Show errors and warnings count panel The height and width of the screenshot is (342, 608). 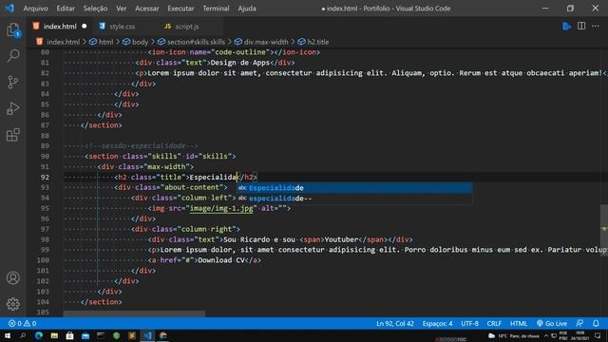click(22, 323)
